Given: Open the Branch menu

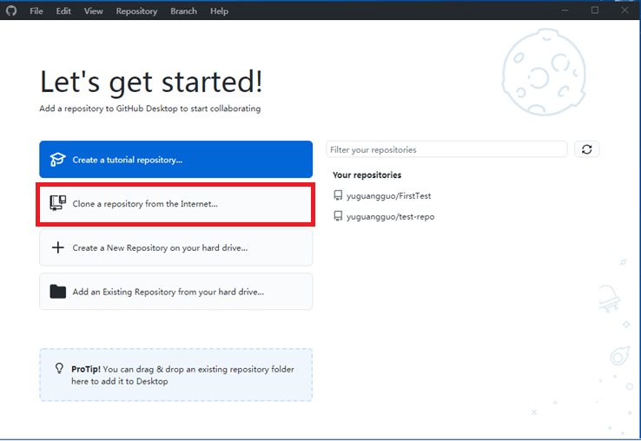Looking at the screenshot, I should click(x=183, y=11).
